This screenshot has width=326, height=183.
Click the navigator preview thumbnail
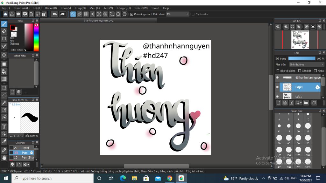click(300, 40)
